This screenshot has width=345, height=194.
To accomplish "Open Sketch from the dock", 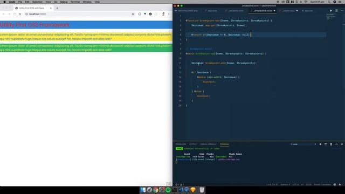I will click(x=193, y=190).
